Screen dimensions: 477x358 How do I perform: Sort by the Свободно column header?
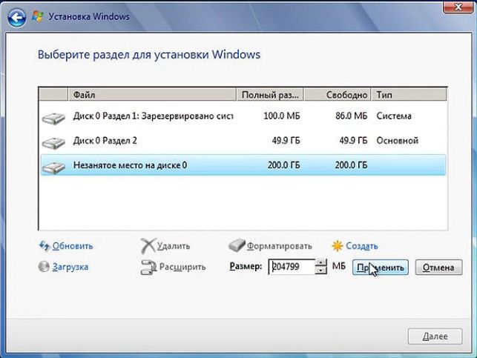coord(338,95)
